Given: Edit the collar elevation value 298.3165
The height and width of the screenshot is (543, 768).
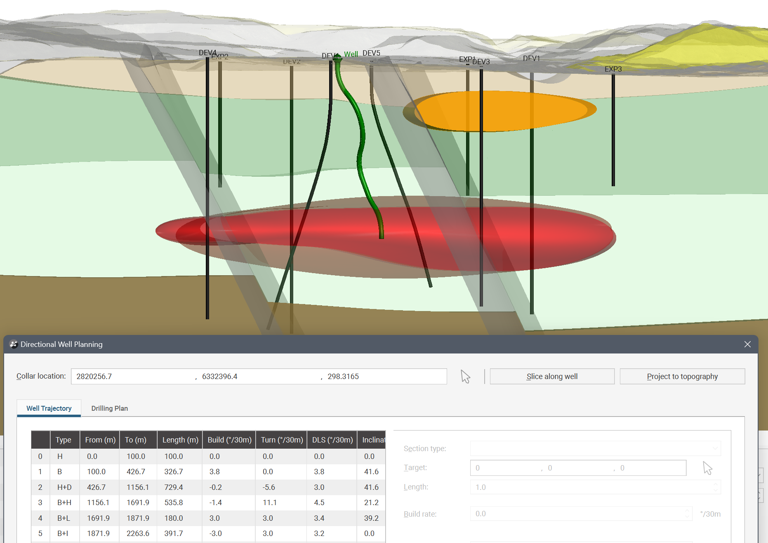Looking at the screenshot, I should [x=384, y=377].
